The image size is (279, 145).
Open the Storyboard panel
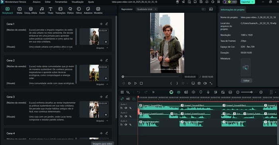click(8, 10)
